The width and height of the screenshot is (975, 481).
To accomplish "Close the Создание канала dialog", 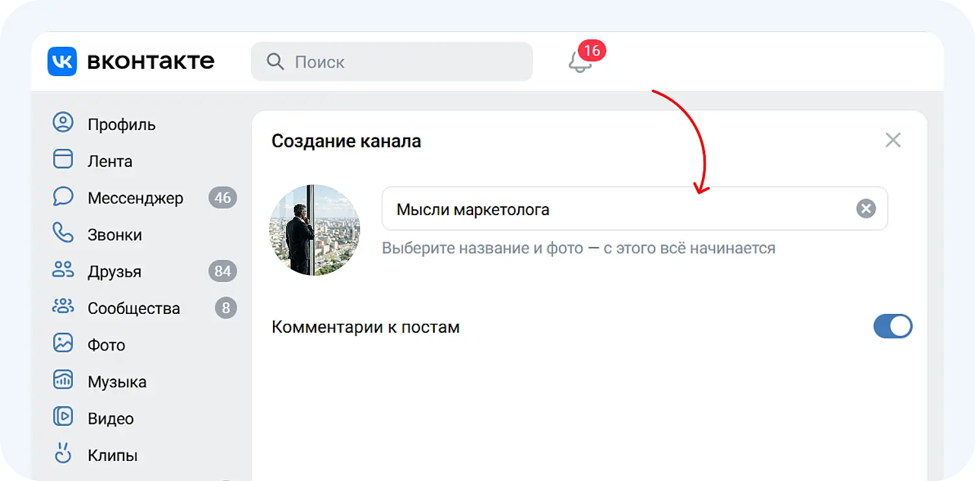I will (x=893, y=140).
